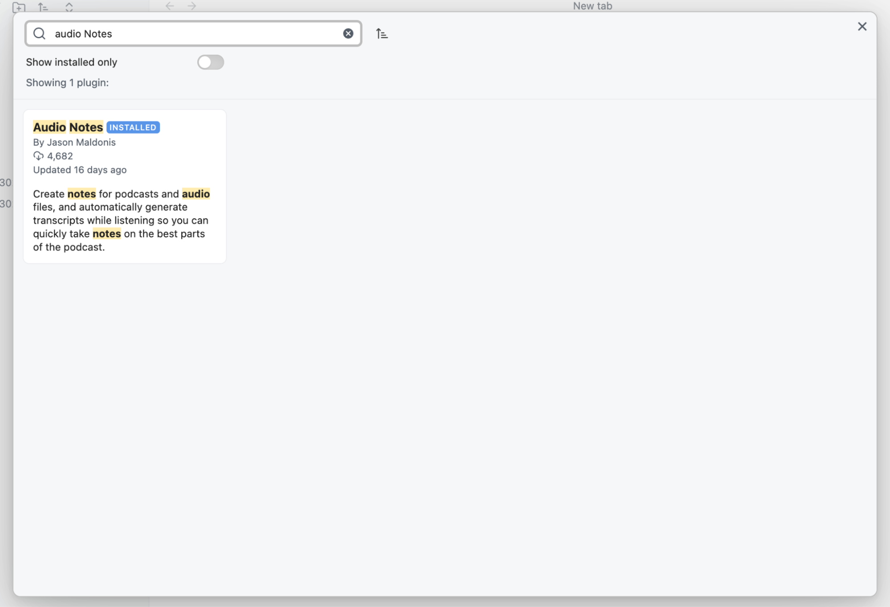Click the download count cloud icon
This screenshot has width=890, height=607.
tap(38, 156)
